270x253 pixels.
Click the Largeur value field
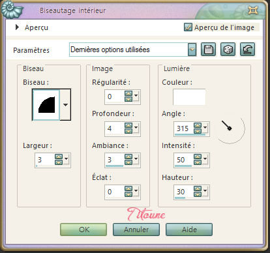pyautogui.click(x=45, y=160)
